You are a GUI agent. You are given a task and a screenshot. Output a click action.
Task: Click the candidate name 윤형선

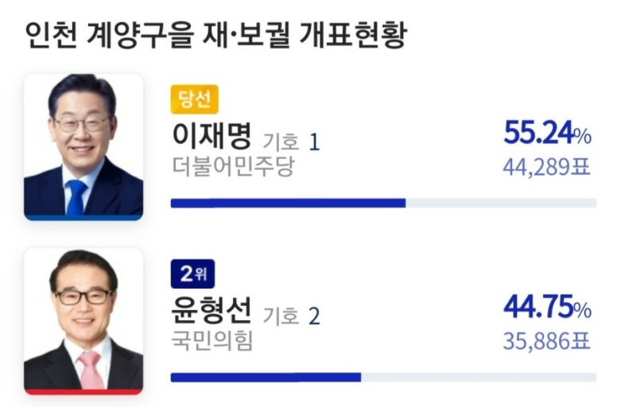click(x=212, y=312)
